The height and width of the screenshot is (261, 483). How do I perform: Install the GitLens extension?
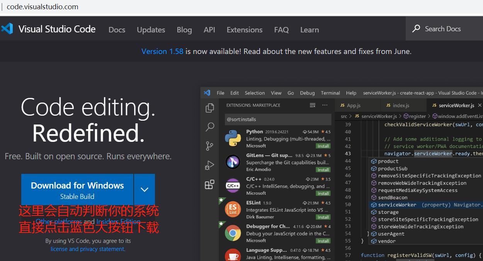[323, 170]
